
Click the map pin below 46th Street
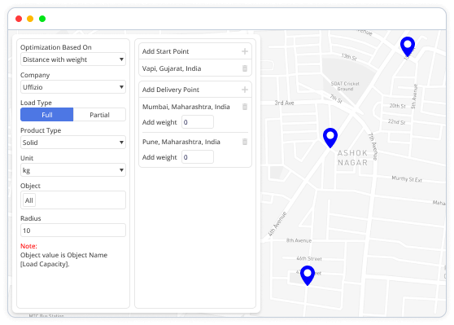pyautogui.click(x=308, y=275)
